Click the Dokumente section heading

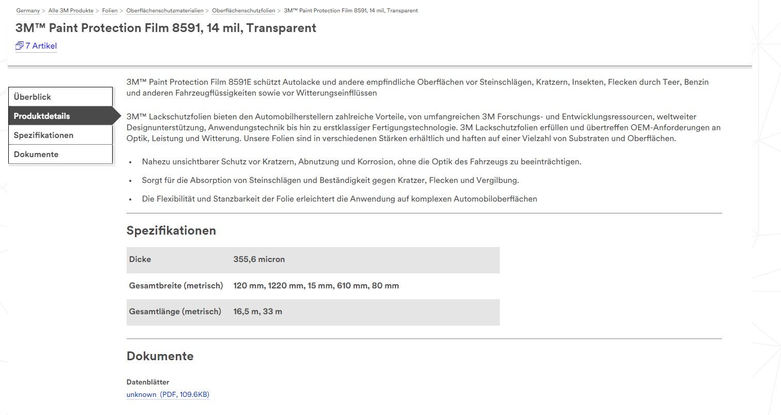click(x=160, y=356)
